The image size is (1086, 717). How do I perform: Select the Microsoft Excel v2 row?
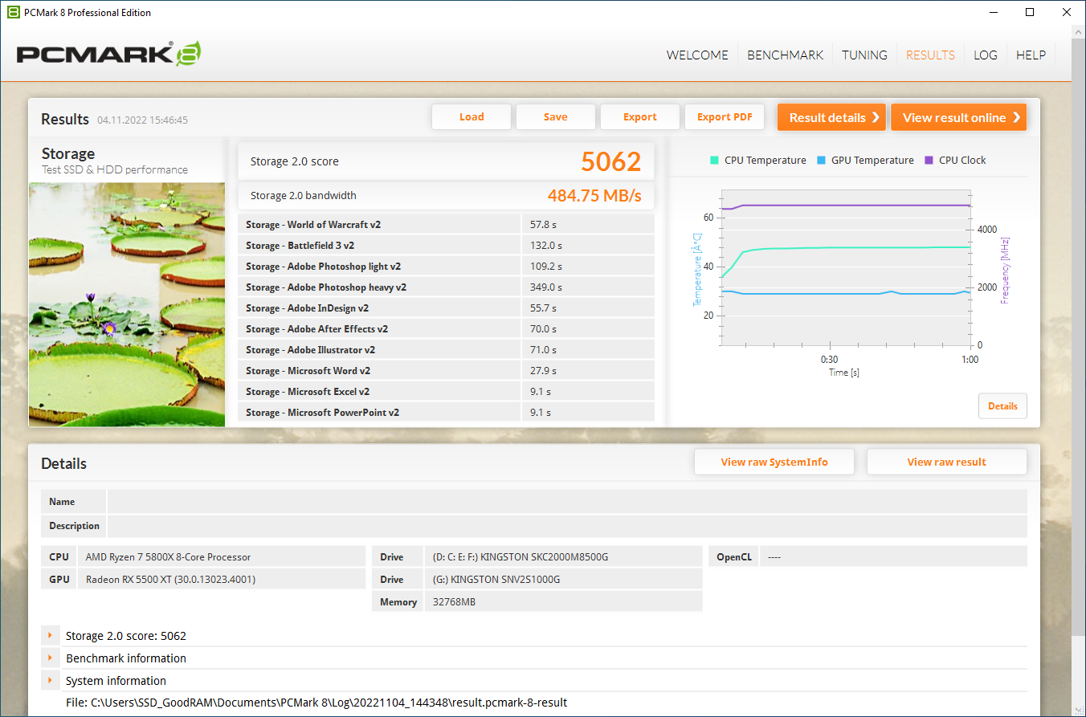pyautogui.click(x=446, y=392)
